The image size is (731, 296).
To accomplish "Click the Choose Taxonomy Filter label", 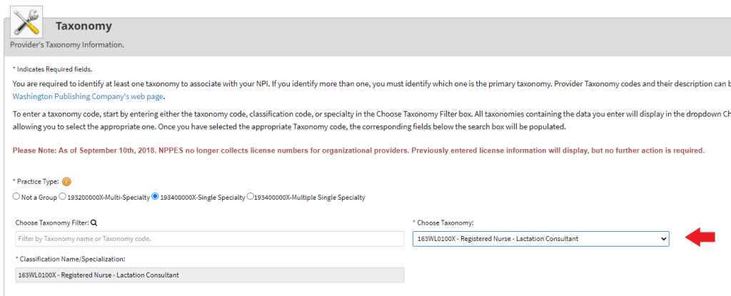I will [51, 223].
